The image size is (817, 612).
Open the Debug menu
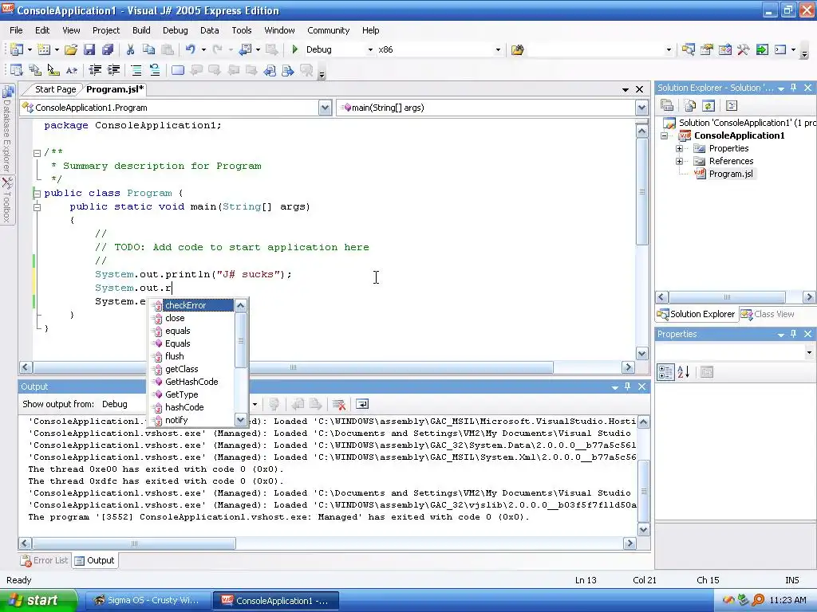click(x=175, y=30)
